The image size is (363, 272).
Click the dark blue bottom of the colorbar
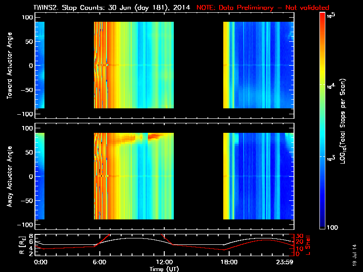(322, 224)
